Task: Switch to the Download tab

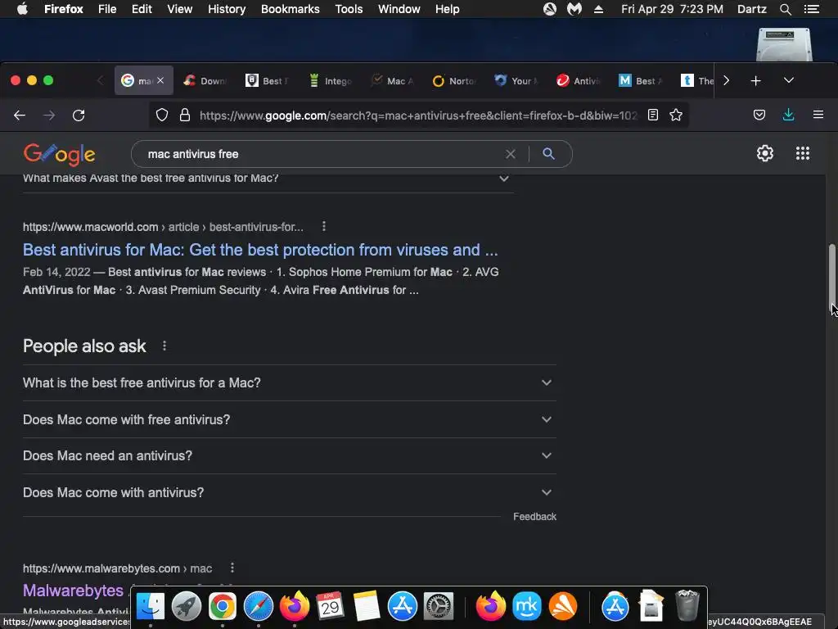Action: (206, 81)
